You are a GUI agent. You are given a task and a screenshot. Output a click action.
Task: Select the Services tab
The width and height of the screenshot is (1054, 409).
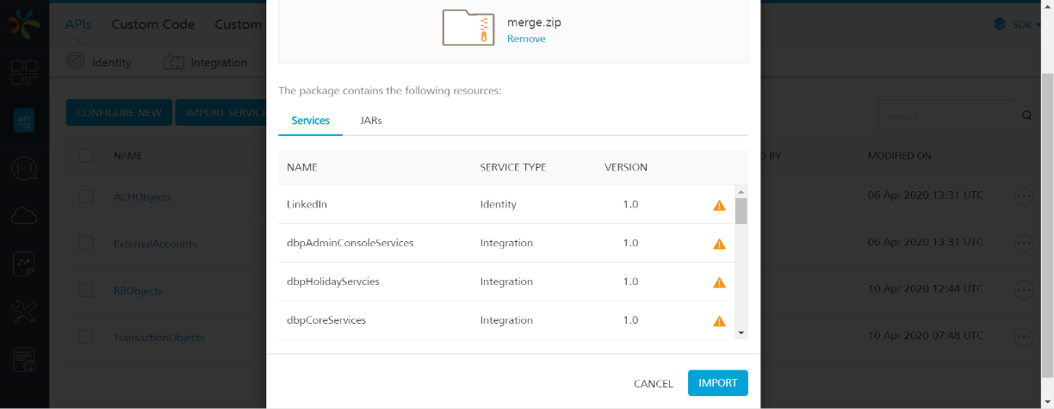pos(310,121)
